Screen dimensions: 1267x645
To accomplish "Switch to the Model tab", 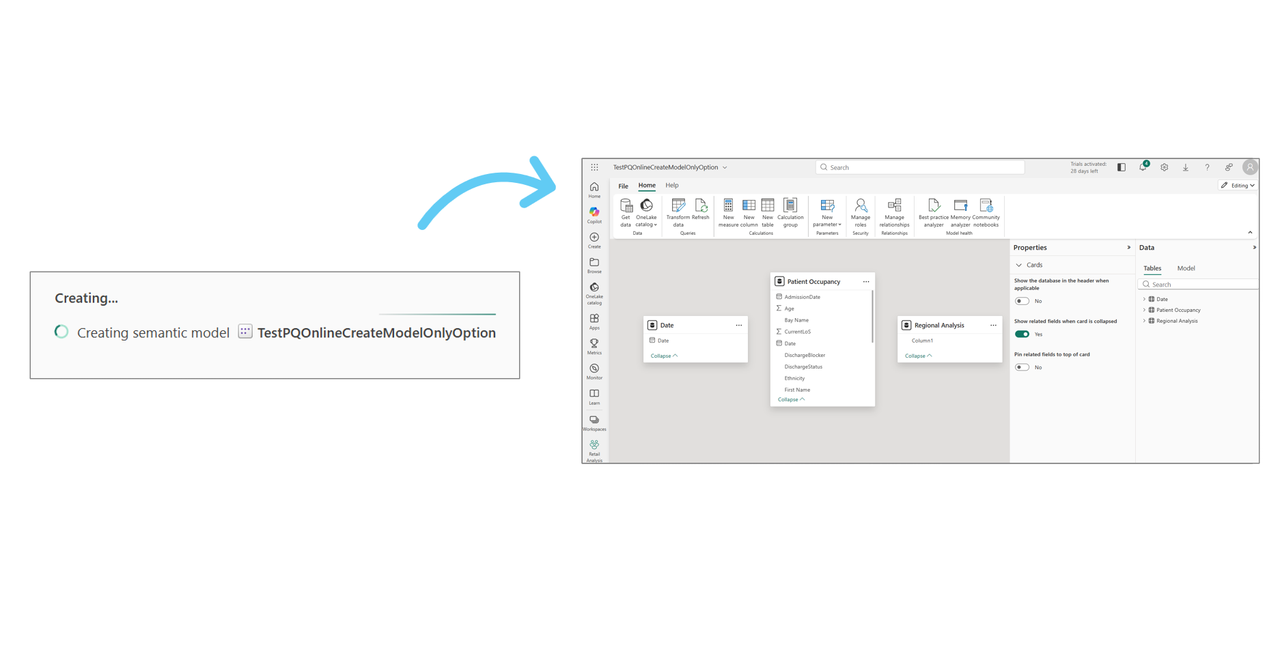I will pyautogui.click(x=1186, y=268).
